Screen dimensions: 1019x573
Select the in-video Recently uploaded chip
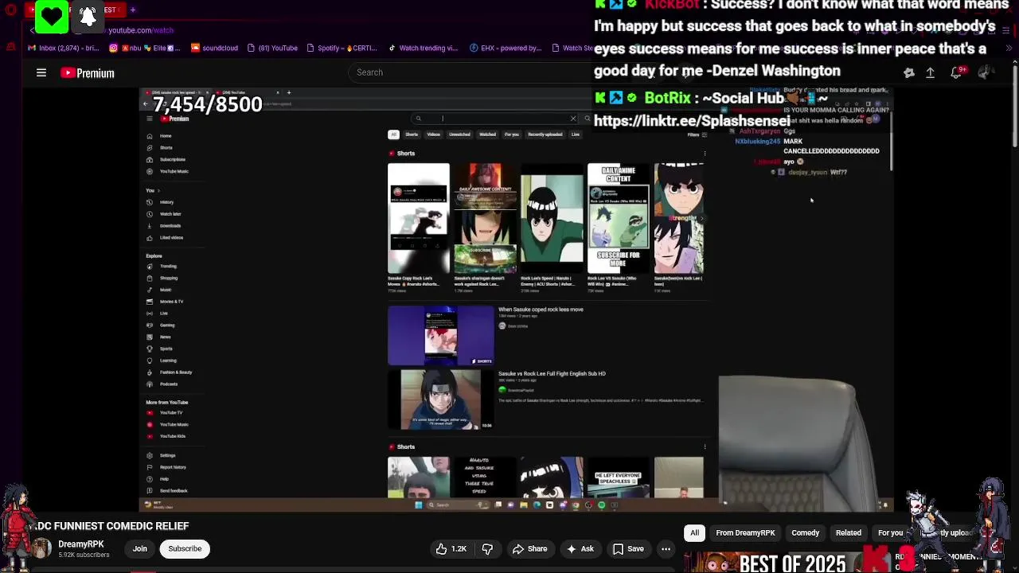(x=545, y=134)
